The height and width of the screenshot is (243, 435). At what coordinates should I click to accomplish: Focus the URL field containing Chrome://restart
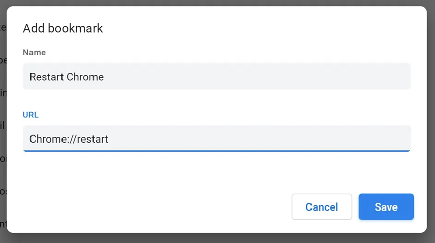216,138
